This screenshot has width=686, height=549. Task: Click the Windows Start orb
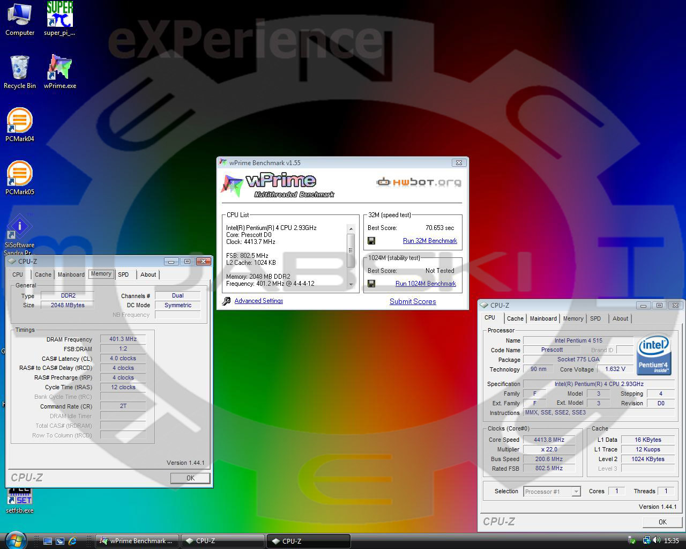pyautogui.click(x=16, y=540)
